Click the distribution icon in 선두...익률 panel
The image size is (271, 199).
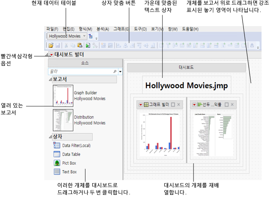[200, 104]
